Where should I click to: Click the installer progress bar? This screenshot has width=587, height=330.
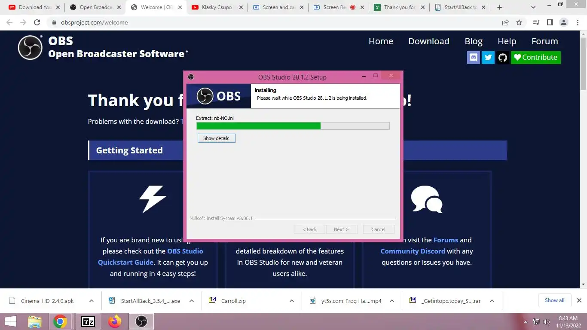click(x=293, y=126)
